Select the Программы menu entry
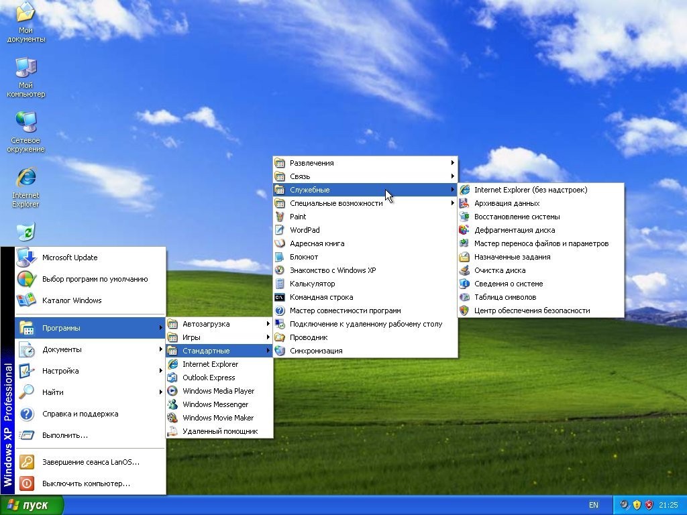This screenshot has height=515, width=687. [91, 328]
